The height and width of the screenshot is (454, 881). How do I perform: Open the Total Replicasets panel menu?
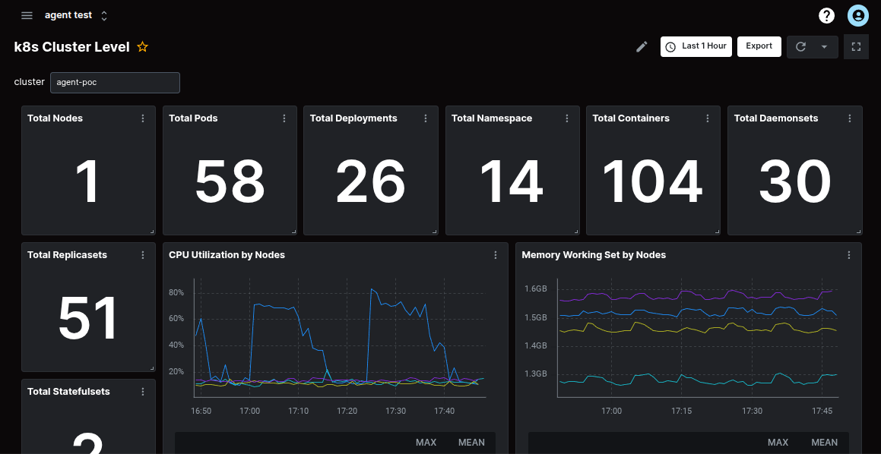coord(142,255)
